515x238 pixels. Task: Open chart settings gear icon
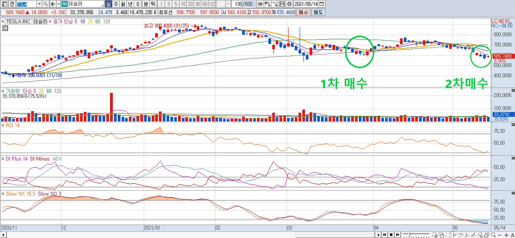point(289,4)
